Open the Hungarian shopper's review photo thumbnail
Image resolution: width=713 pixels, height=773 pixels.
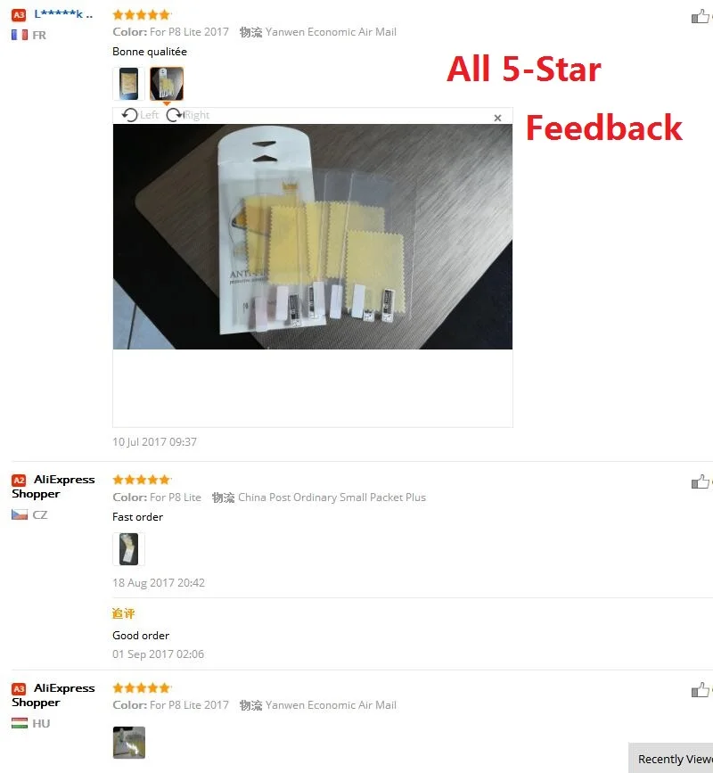pyautogui.click(x=129, y=742)
